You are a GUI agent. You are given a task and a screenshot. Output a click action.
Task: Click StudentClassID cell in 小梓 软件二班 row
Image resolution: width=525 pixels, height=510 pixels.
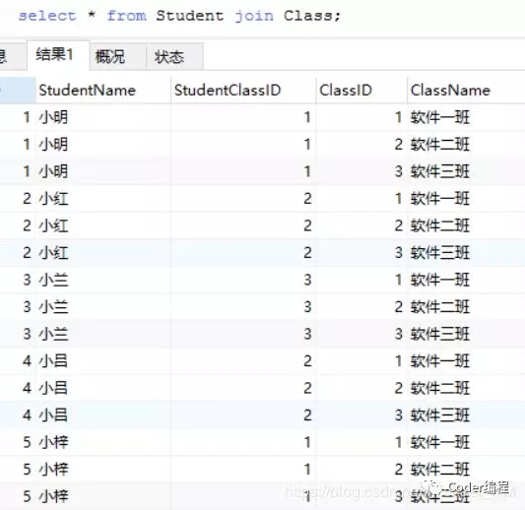(x=243, y=470)
